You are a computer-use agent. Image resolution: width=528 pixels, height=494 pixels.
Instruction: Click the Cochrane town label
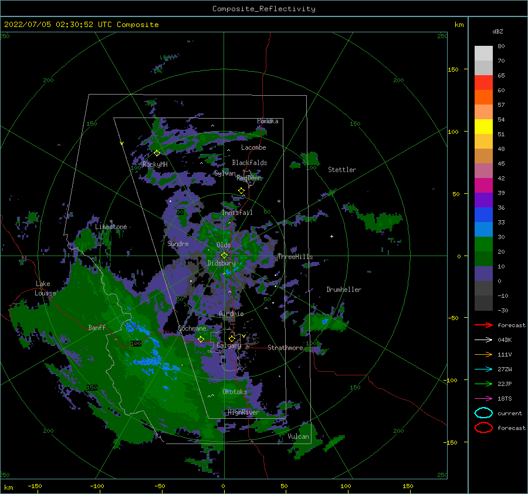point(192,328)
